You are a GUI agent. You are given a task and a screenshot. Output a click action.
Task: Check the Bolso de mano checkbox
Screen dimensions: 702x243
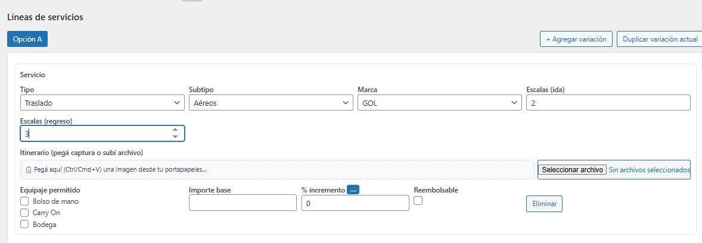pos(24,201)
